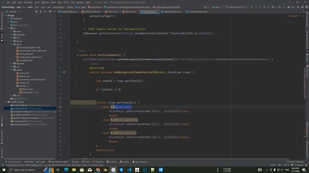Screen dimensions: 309x173
Task: Expand the drawable folder
Action: [11, 35]
